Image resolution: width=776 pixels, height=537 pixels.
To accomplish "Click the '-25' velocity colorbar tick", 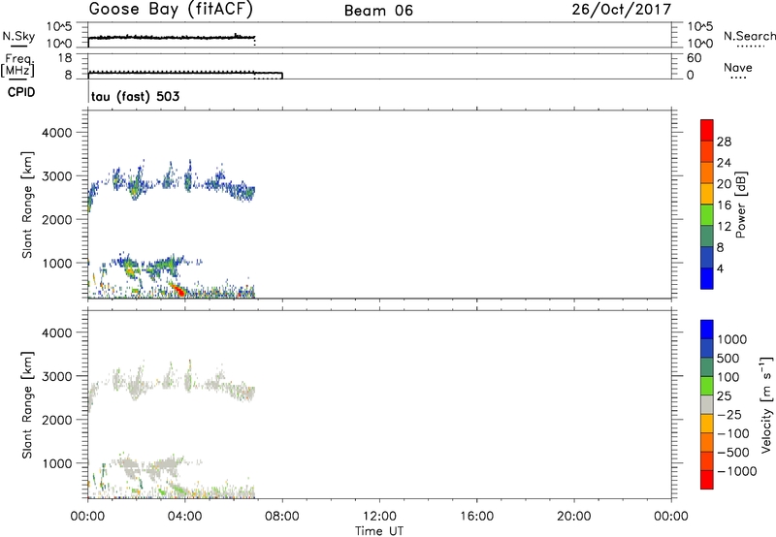I will click(728, 414).
